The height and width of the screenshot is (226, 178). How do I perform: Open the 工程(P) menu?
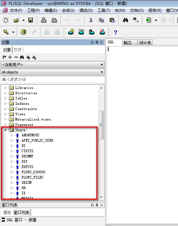click(33, 11)
